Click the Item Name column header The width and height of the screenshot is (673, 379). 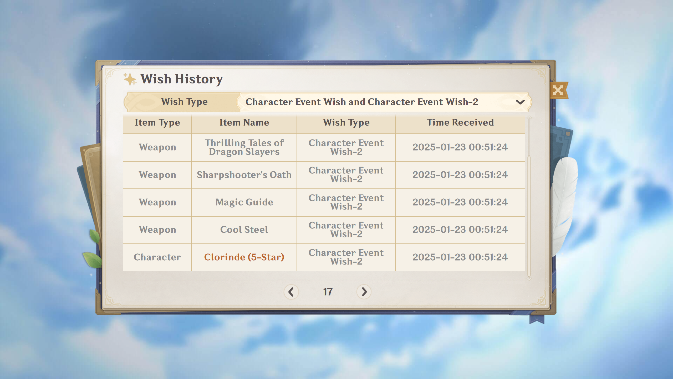pyautogui.click(x=244, y=122)
